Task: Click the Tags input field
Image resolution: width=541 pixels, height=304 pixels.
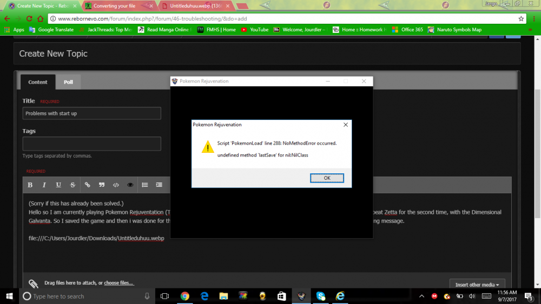Action: [92, 144]
